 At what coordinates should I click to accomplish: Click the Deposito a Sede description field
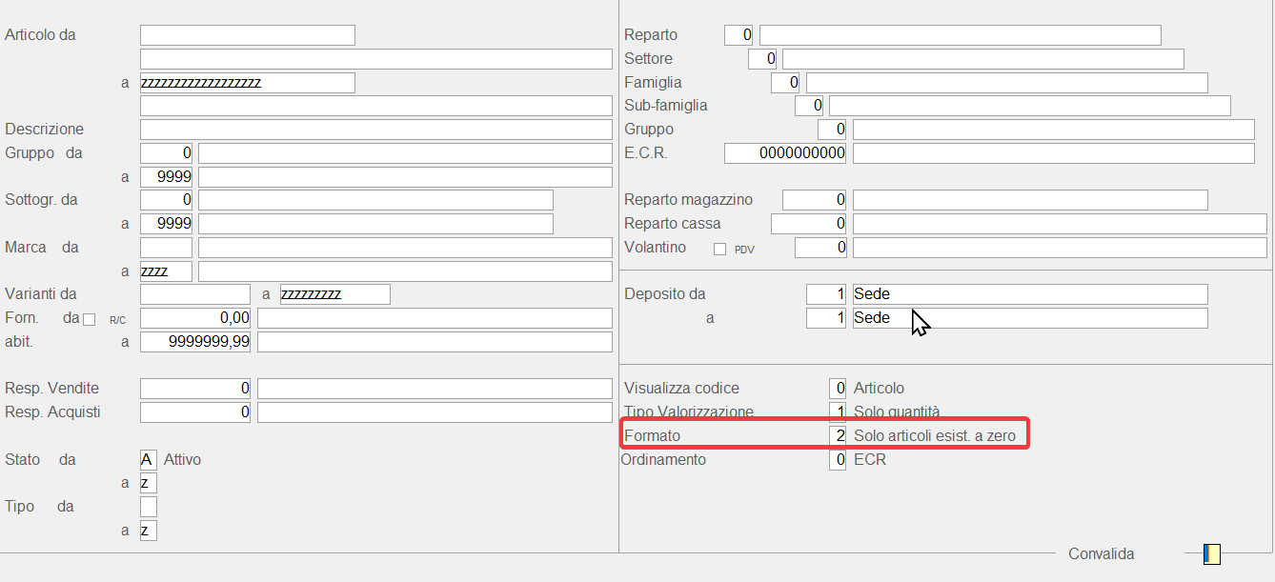pyautogui.click(x=1030, y=318)
